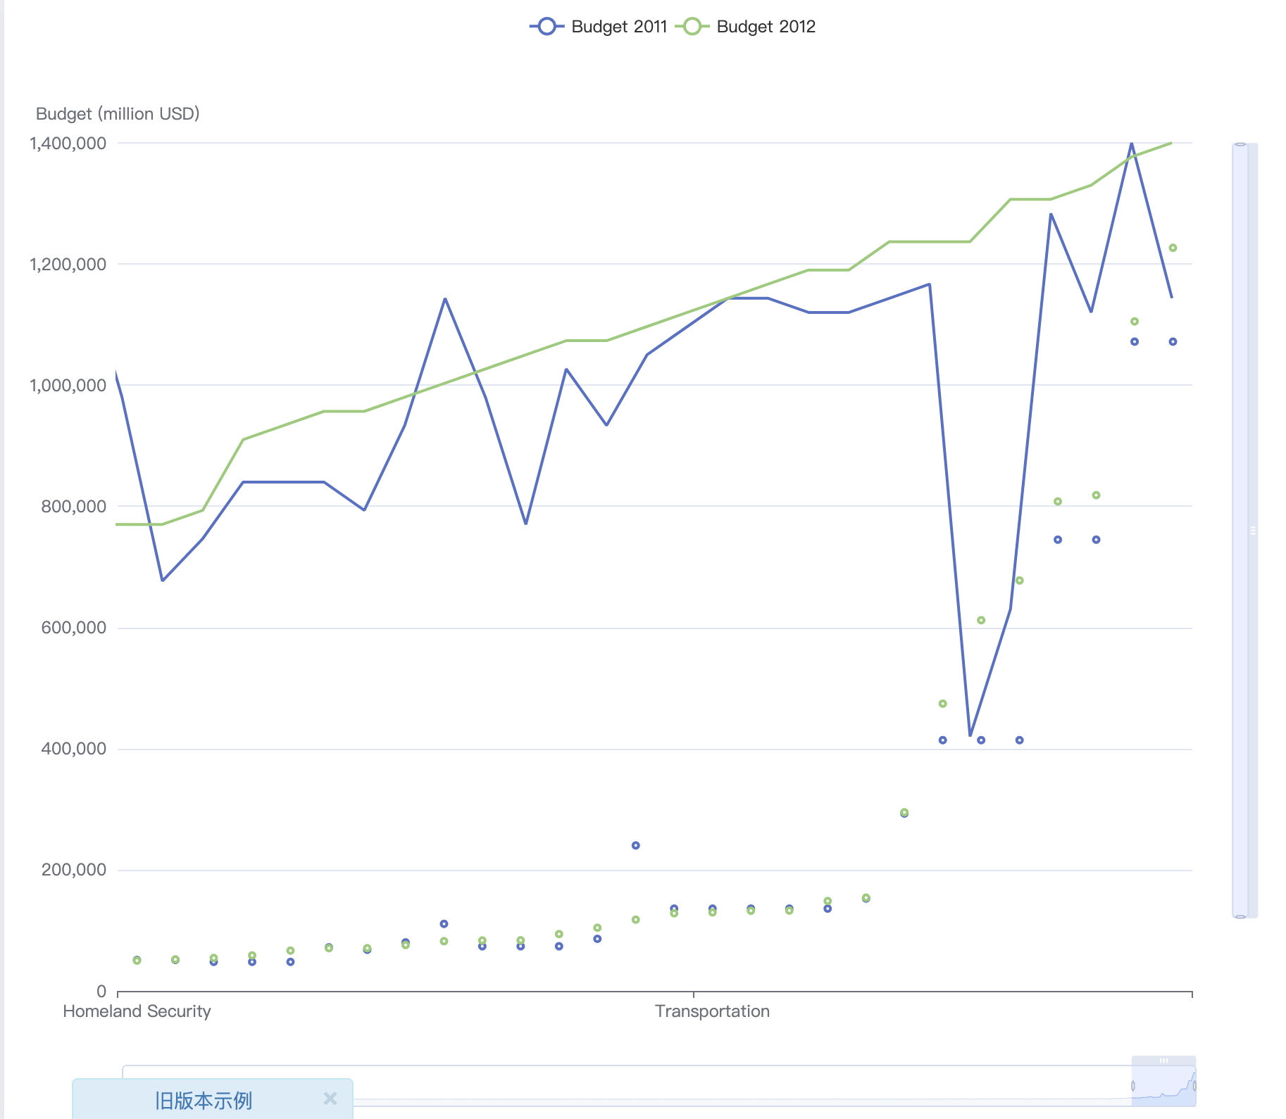
Task: Click the blue Budget 2011 legend marker
Action: pyautogui.click(x=547, y=27)
